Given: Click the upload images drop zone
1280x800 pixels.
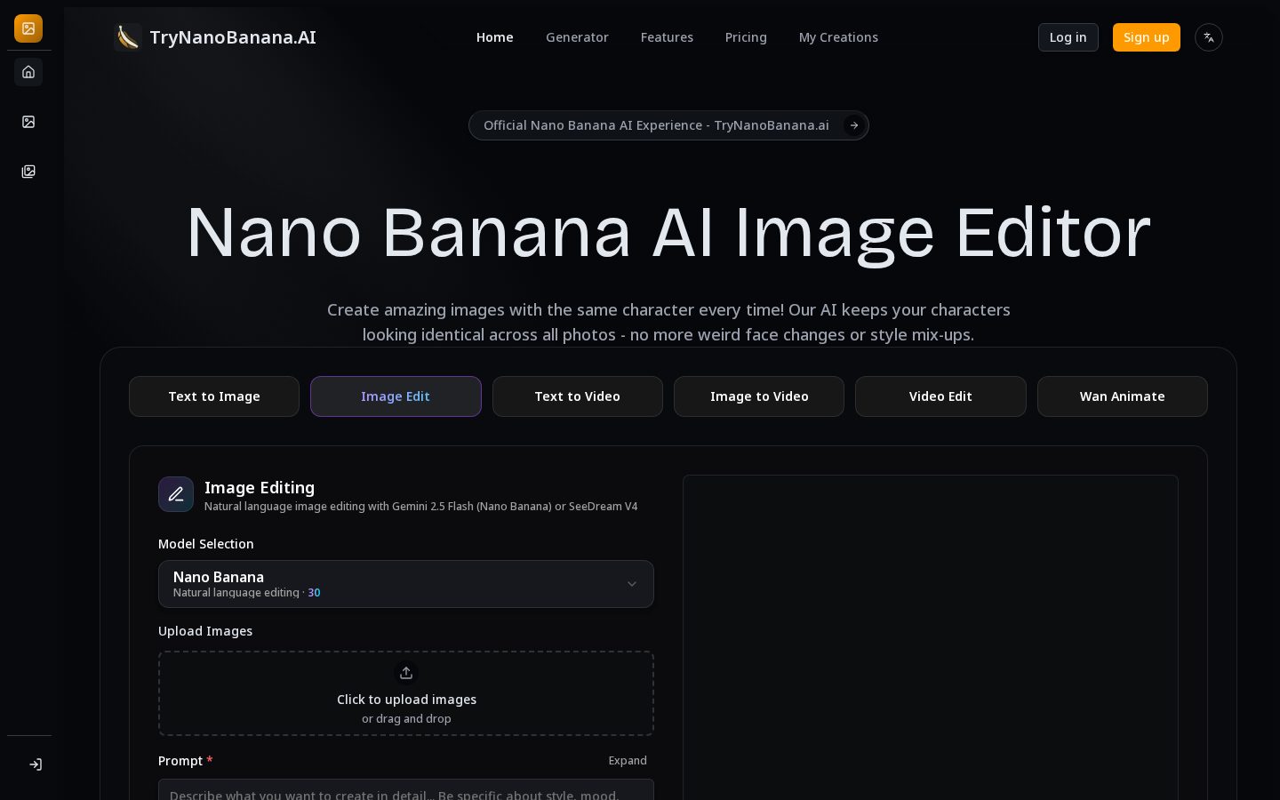Looking at the screenshot, I should coord(406,693).
